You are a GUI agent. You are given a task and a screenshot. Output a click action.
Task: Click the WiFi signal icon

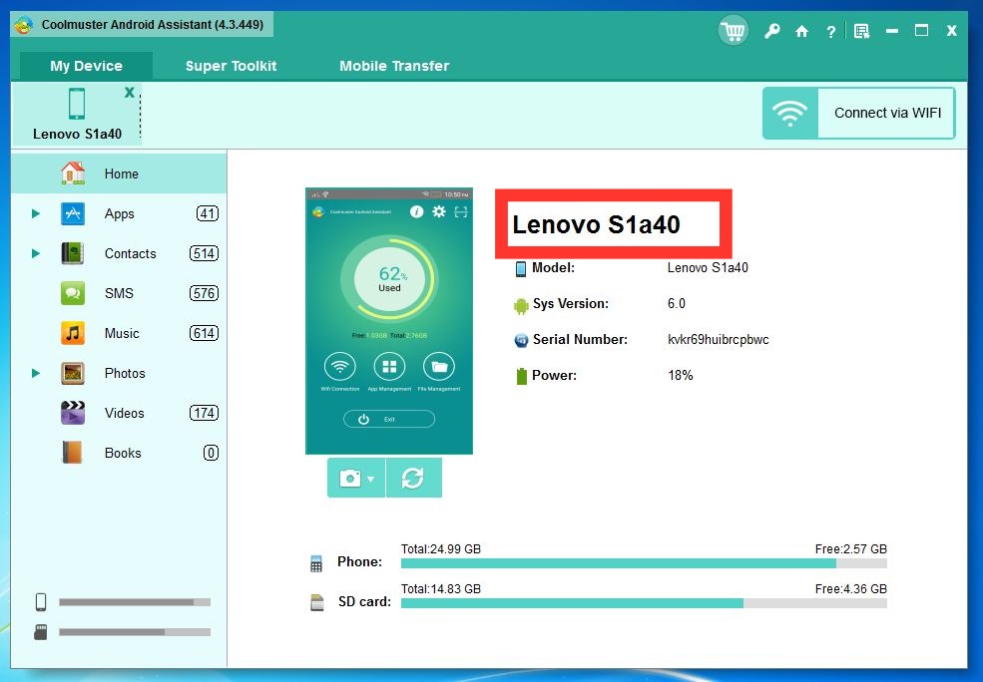(790, 114)
